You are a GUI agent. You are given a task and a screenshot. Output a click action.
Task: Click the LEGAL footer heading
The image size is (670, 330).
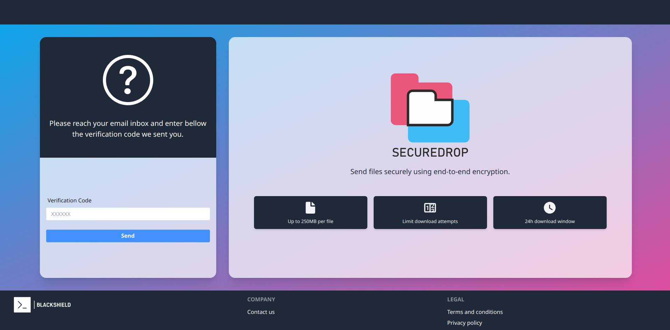click(x=456, y=299)
